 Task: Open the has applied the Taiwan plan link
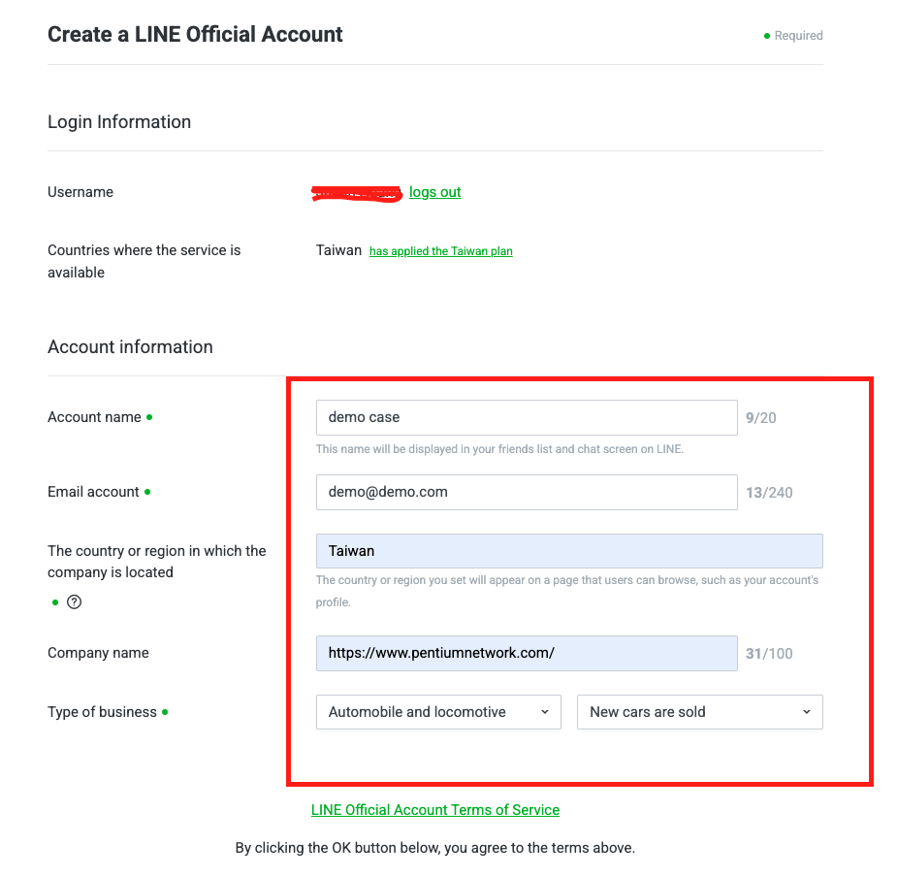coord(440,251)
